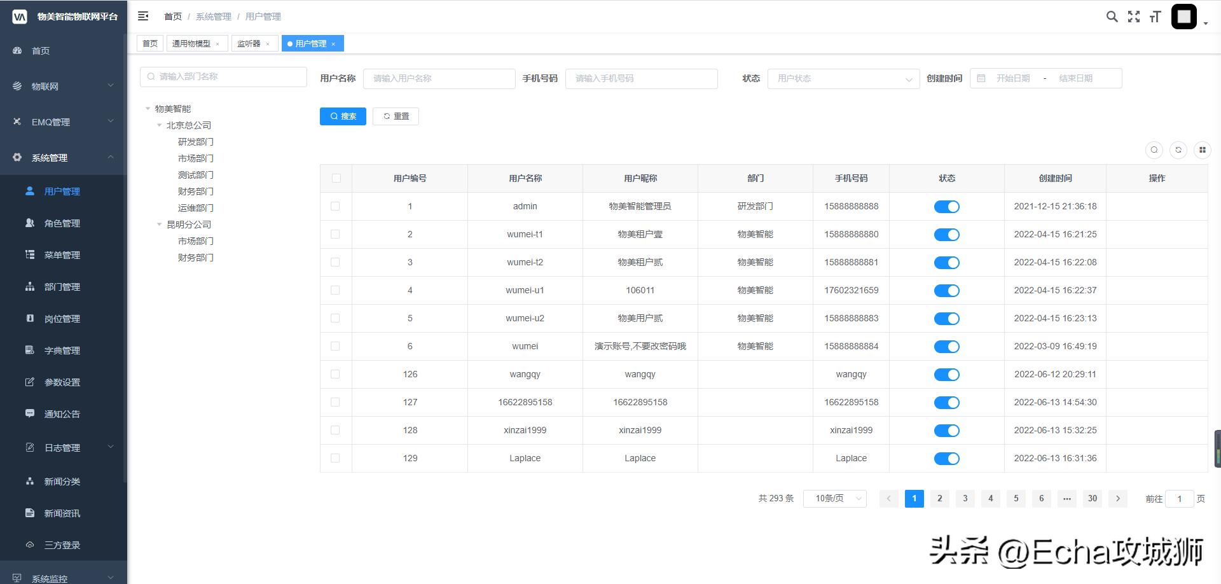Viewport: 1221px width, 584px height.
Task: Open the column display grid icon above table
Action: pos(1203,150)
